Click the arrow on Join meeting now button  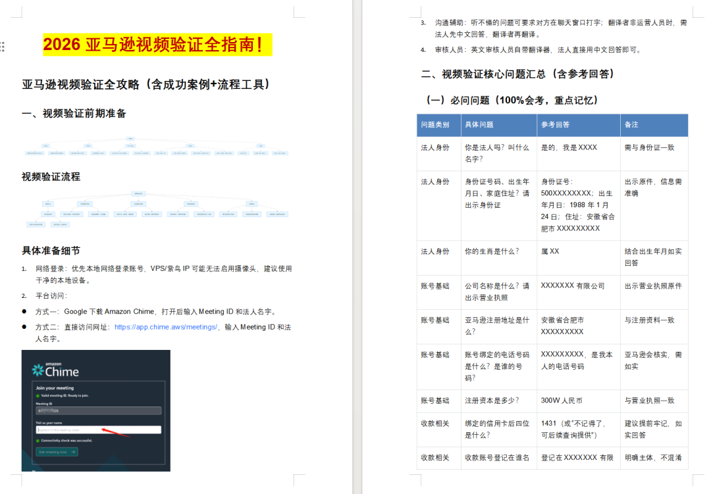coord(73,452)
